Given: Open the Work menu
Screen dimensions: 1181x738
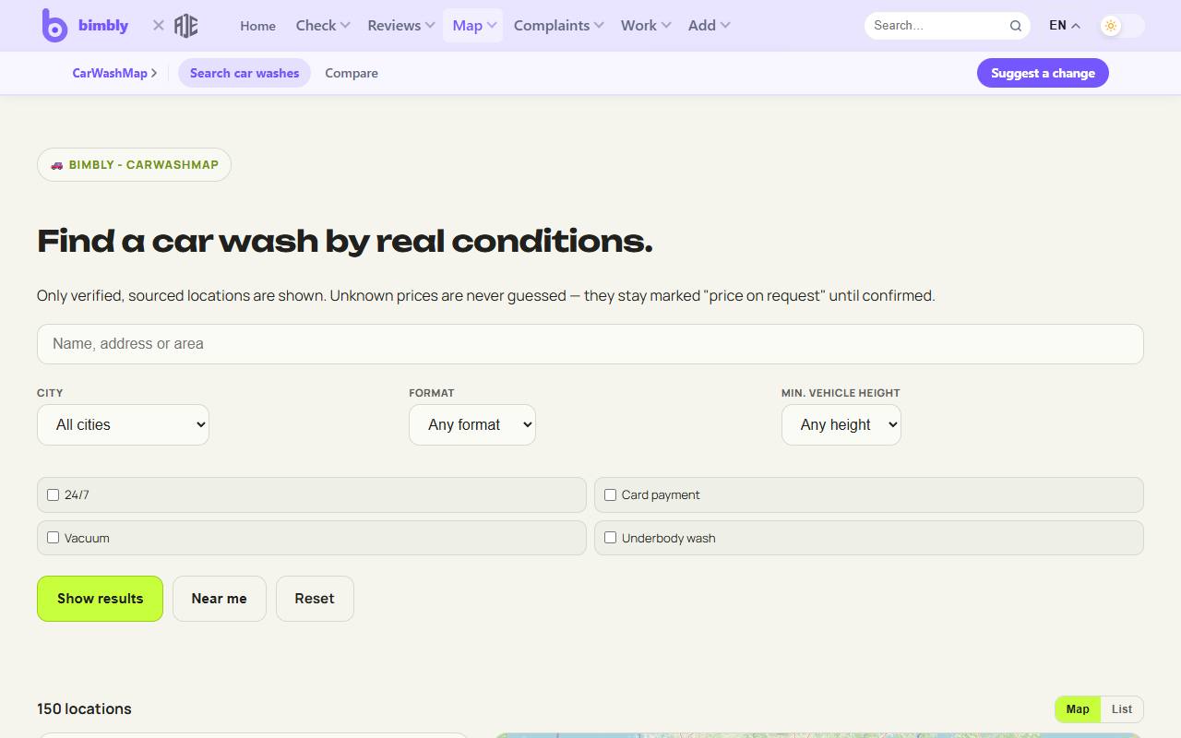Looking at the screenshot, I should (646, 26).
